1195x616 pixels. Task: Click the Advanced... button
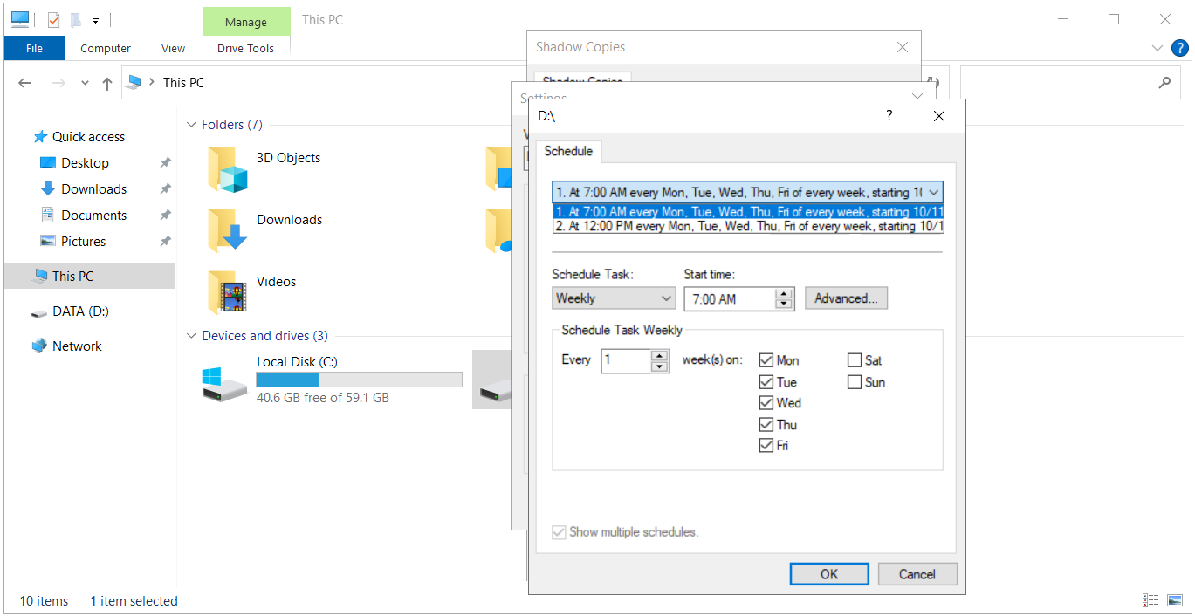pyautogui.click(x=847, y=298)
